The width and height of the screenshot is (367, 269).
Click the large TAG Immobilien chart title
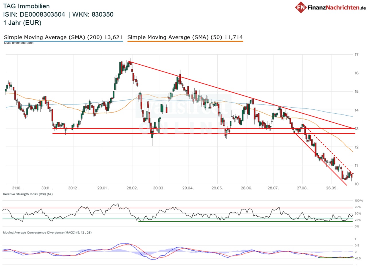click(x=26, y=6)
